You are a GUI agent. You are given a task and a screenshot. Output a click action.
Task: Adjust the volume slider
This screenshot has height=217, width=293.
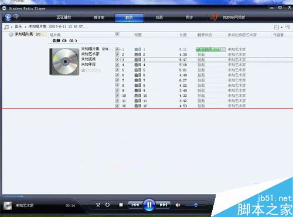(195, 205)
